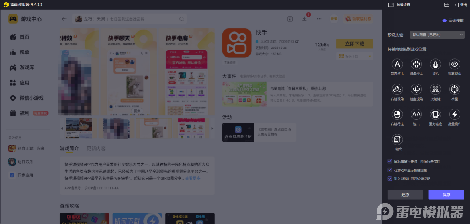Toggle 在游戏中显示按键提醒 checkbox

(390, 170)
